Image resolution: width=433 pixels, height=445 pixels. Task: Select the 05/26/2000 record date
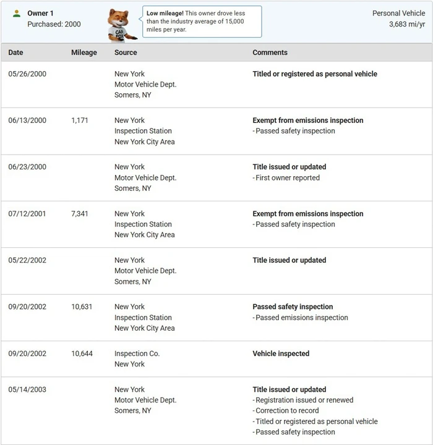(x=27, y=74)
